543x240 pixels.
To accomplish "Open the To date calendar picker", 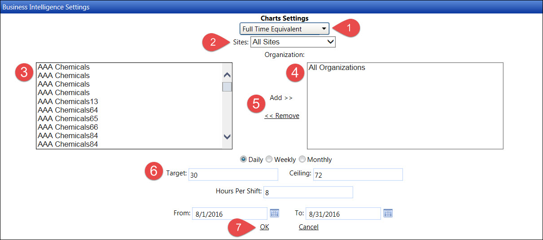I will [388, 214].
